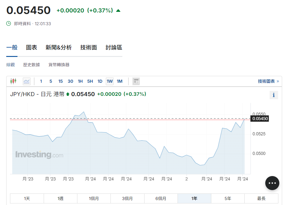
Task: Click the clock icon beside real-time data
Action: 9,24
